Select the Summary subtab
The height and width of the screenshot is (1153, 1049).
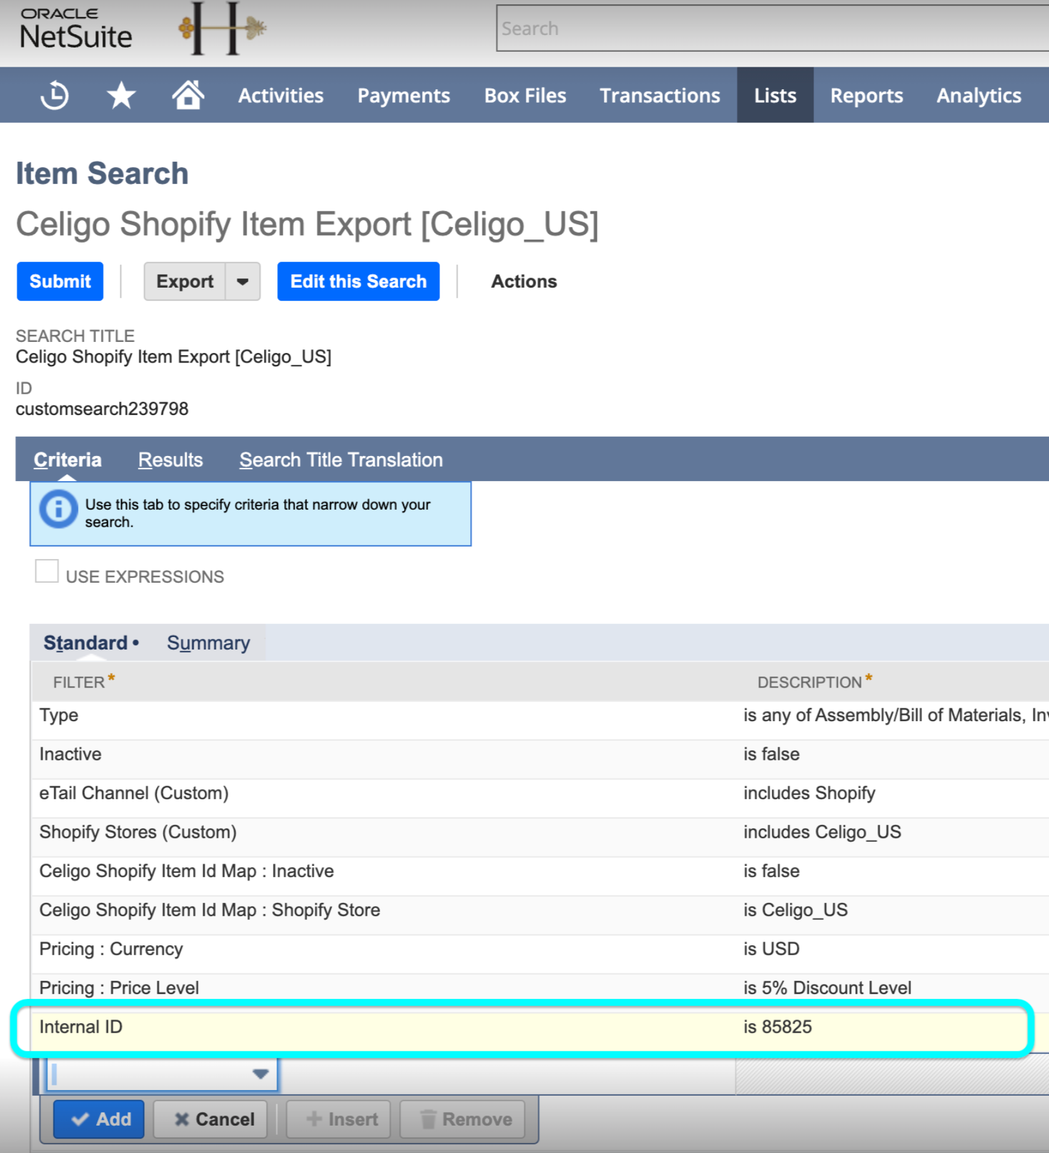(208, 643)
